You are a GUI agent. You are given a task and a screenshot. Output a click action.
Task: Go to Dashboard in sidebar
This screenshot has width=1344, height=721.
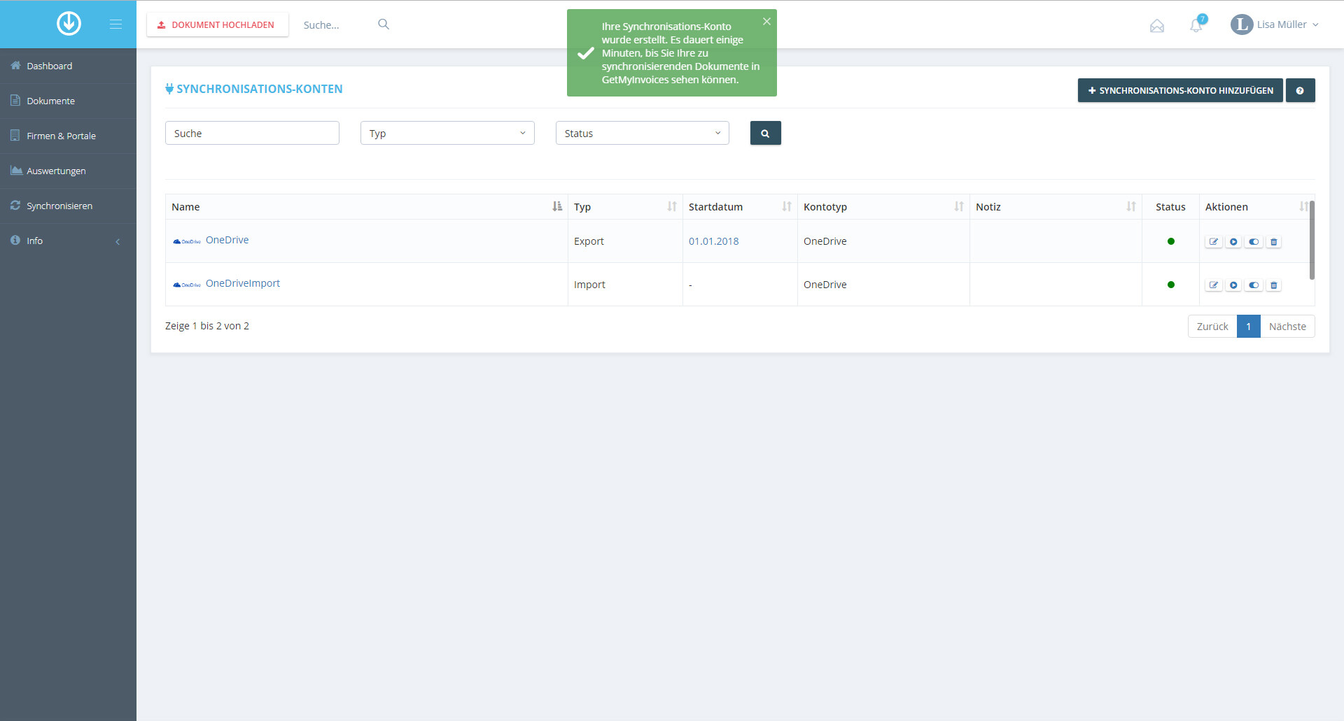(68, 66)
